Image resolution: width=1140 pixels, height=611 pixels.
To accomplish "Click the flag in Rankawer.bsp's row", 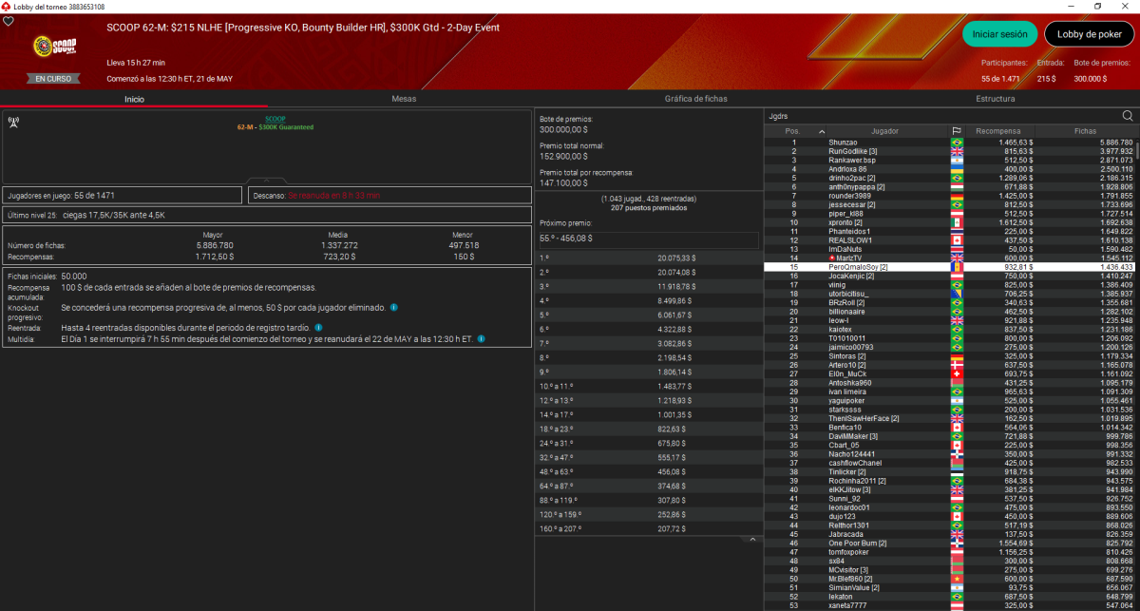I will [x=957, y=160].
